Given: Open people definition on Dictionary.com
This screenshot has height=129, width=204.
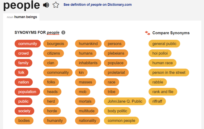Looking at the screenshot, I should 97,5.
